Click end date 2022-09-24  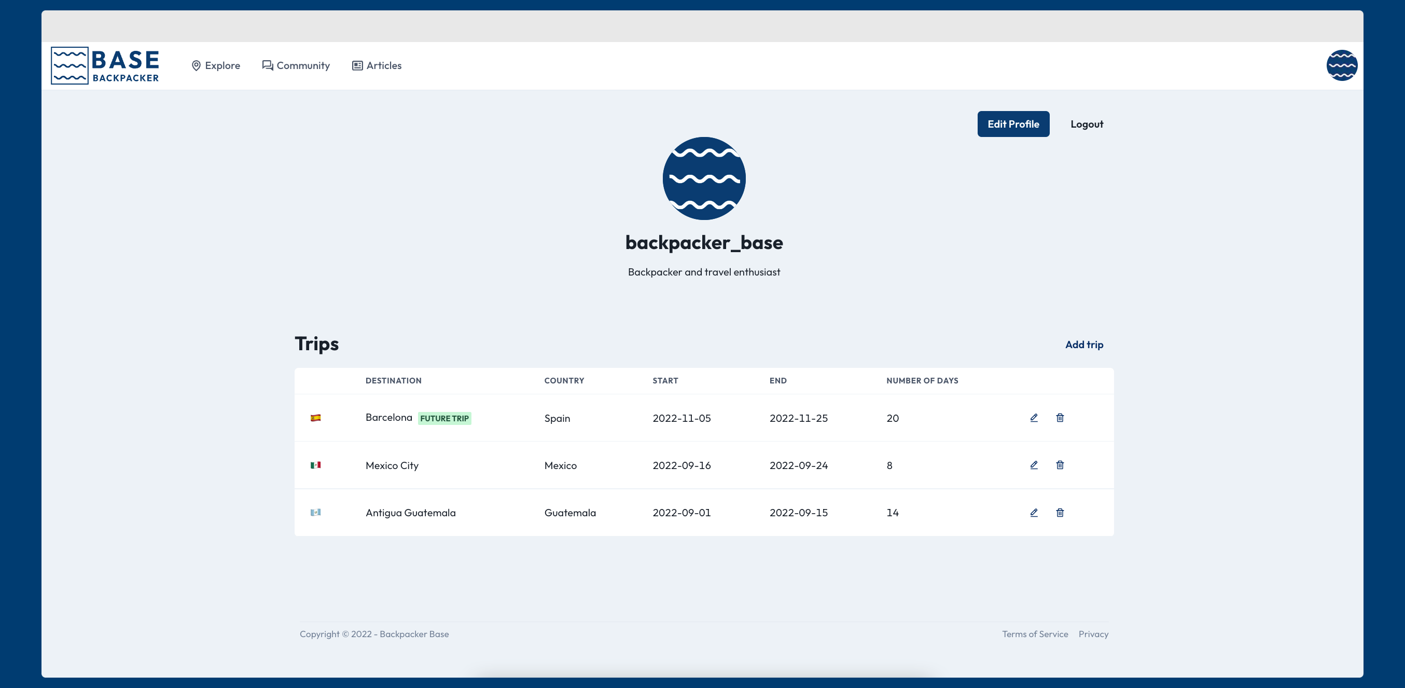pyautogui.click(x=799, y=465)
